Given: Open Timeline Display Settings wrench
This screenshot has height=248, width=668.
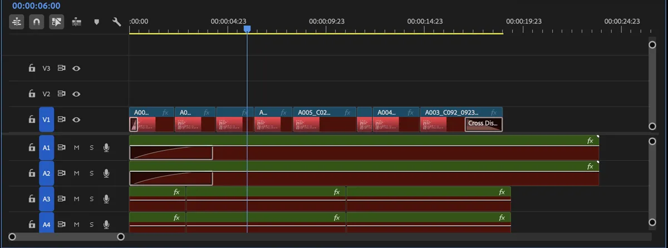Looking at the screenshot, I should point(116,22).
